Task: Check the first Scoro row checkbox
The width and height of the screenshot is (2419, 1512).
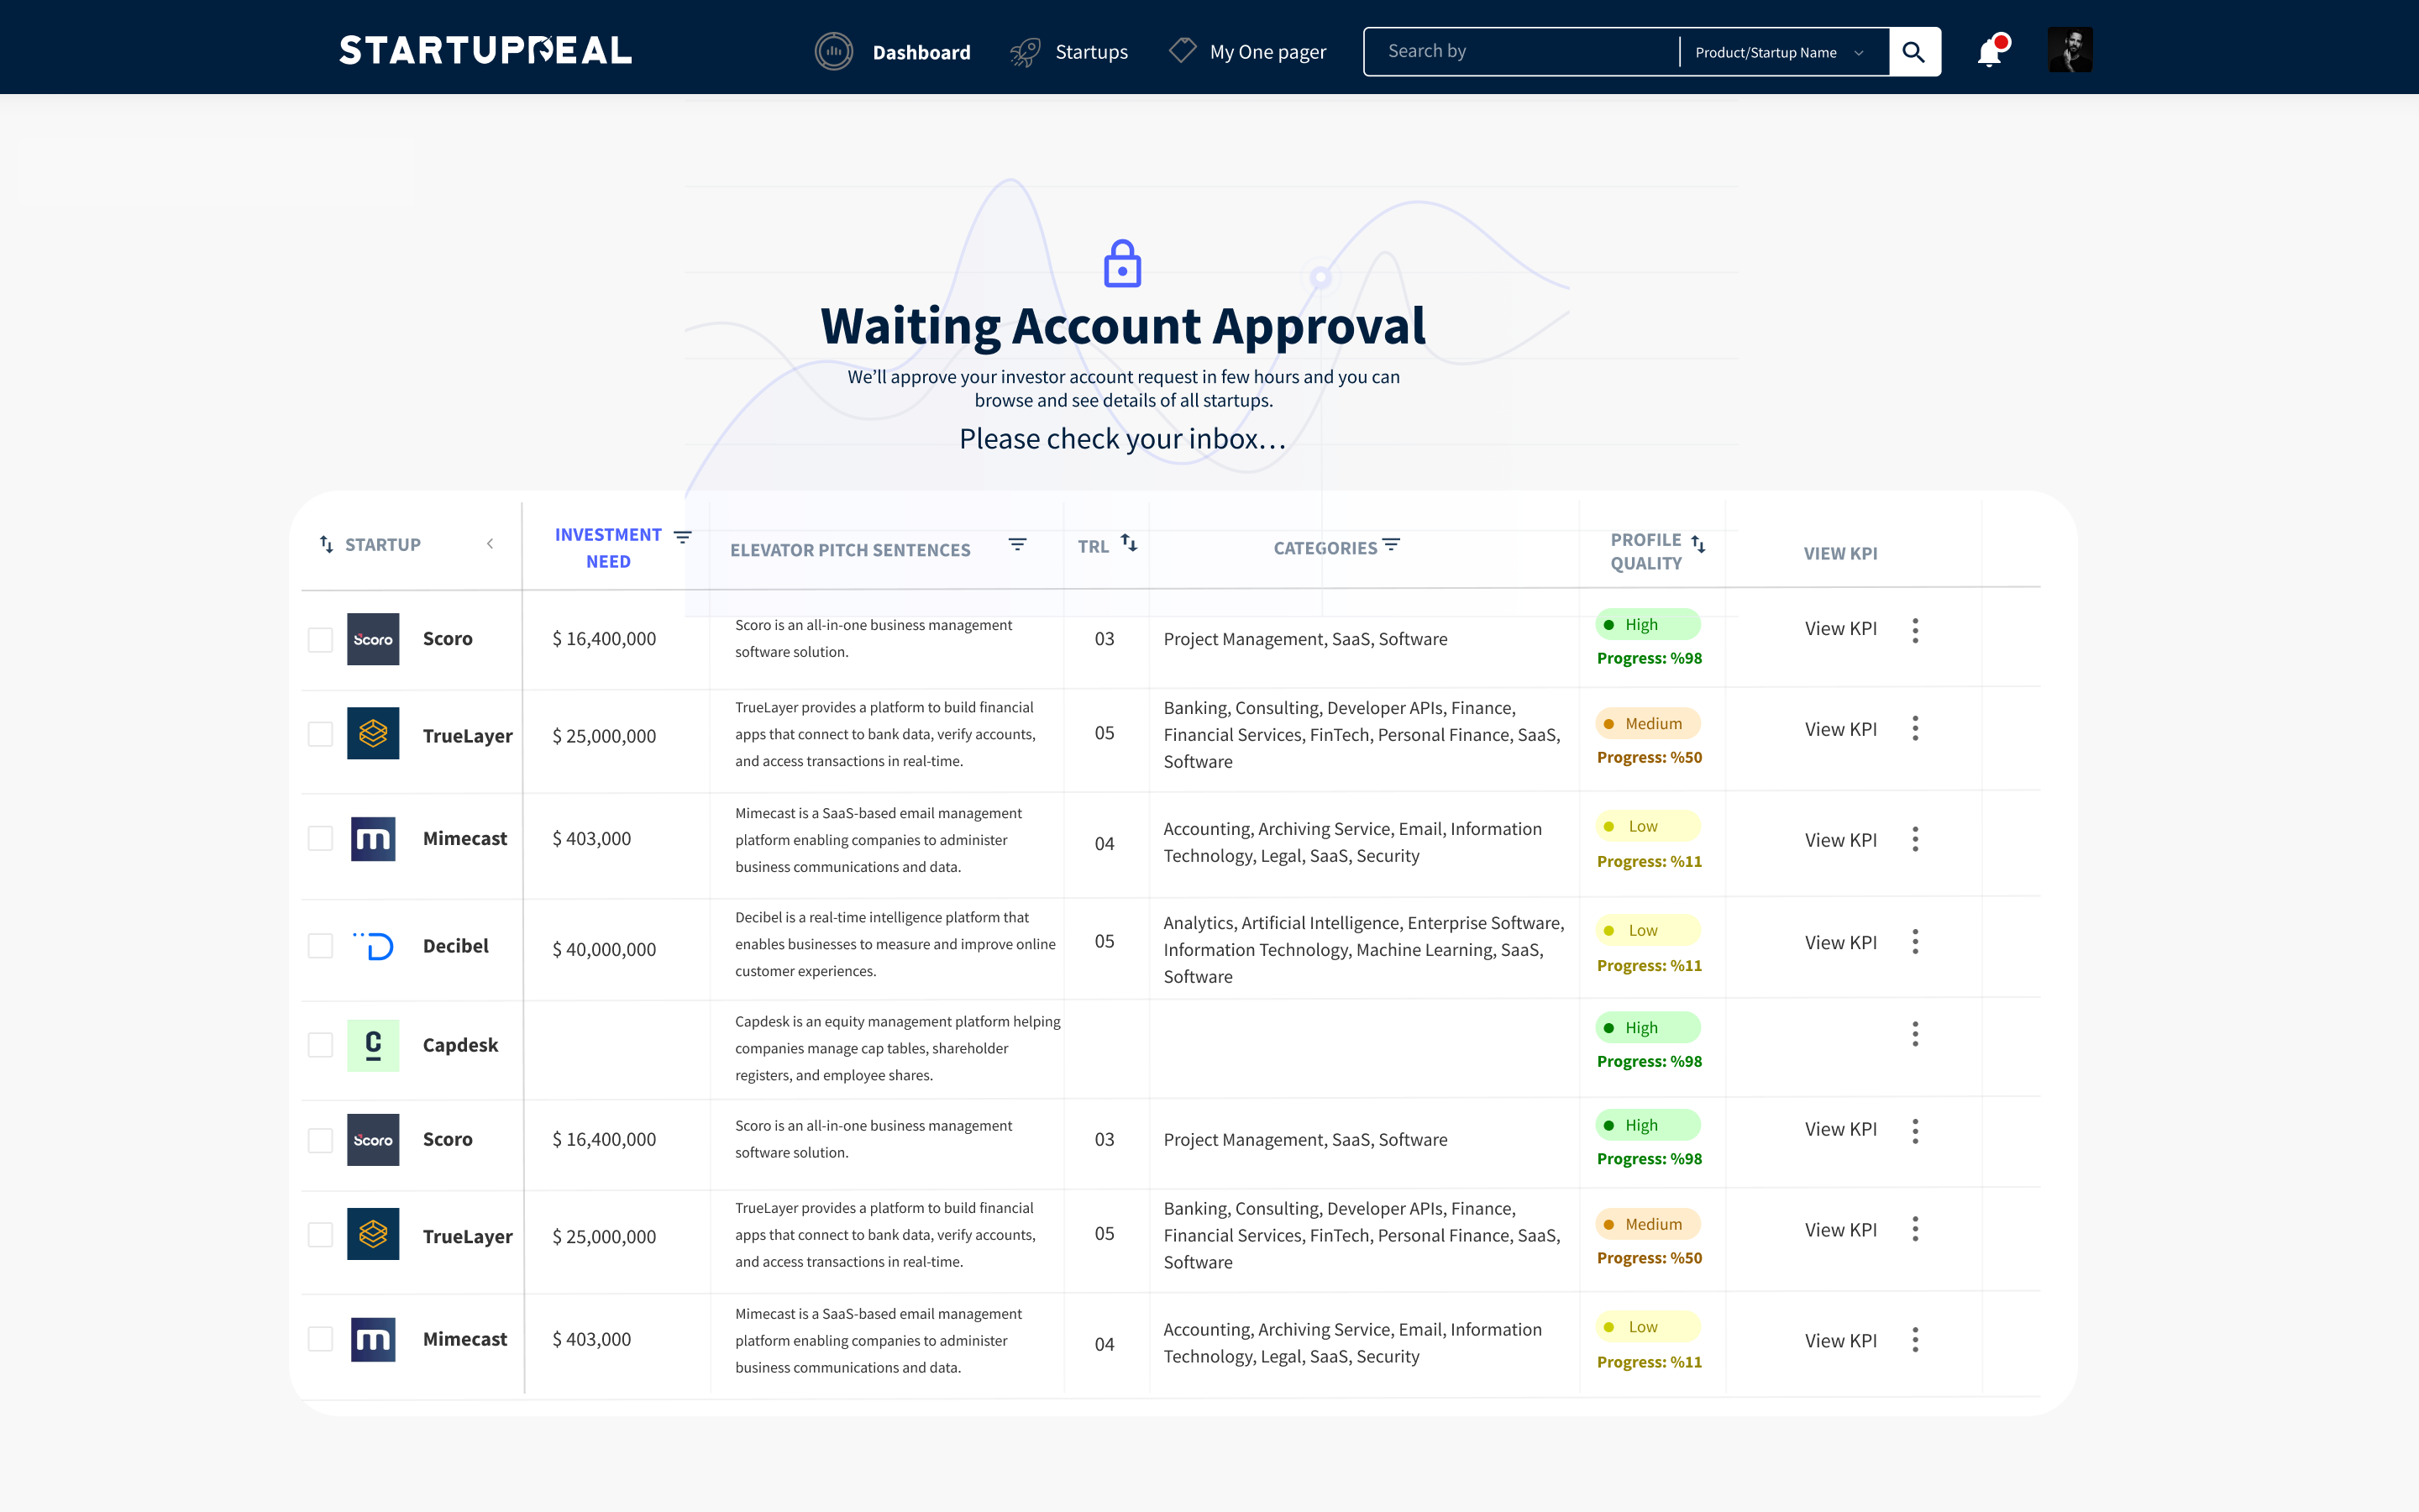Action: coord(320,640)
